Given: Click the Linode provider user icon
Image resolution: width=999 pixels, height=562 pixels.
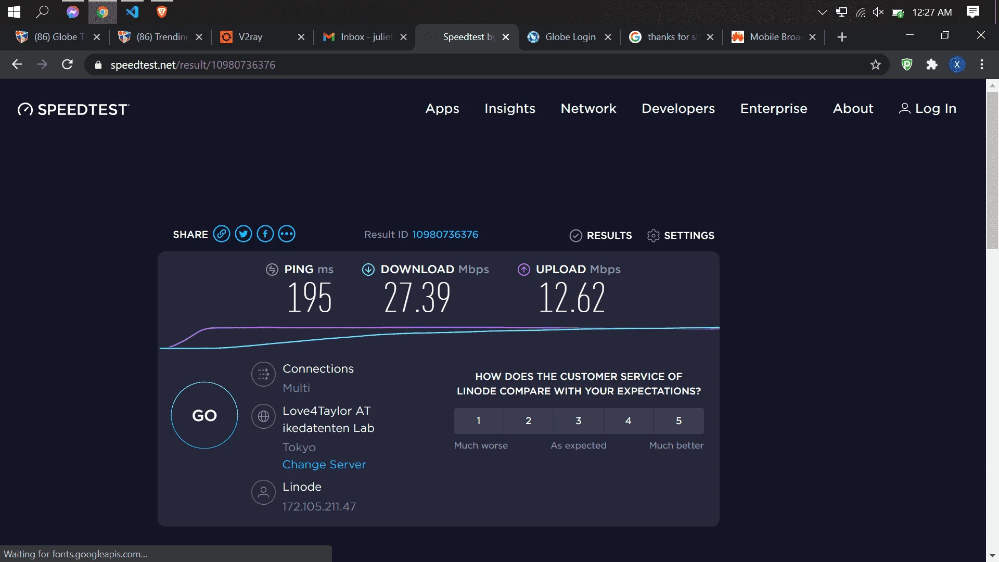Looking at the screenshot, I should click(x=264, y=492).
